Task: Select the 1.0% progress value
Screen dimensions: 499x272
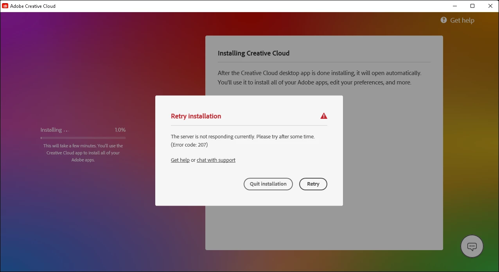Action: [120, 130]
